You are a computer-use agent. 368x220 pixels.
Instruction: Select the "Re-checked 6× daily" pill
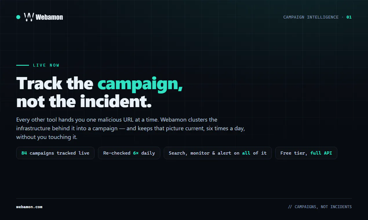pos(129,153)
